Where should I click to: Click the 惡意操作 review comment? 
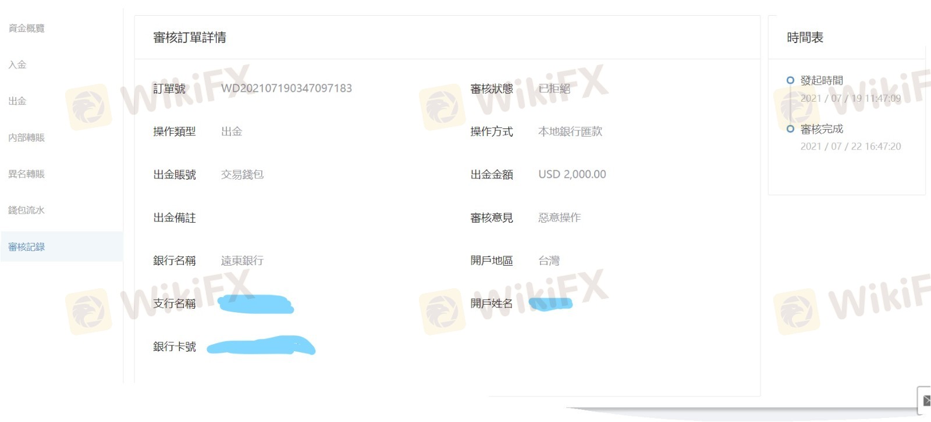(x=559, y=217)
